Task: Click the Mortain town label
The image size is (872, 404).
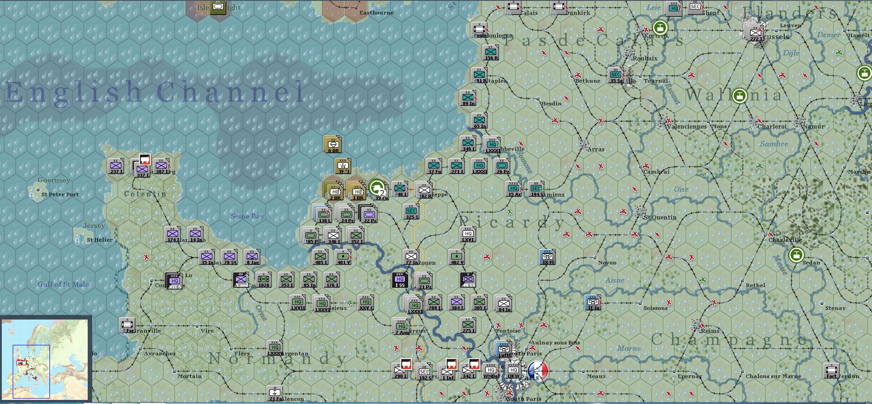Action: 190,376
